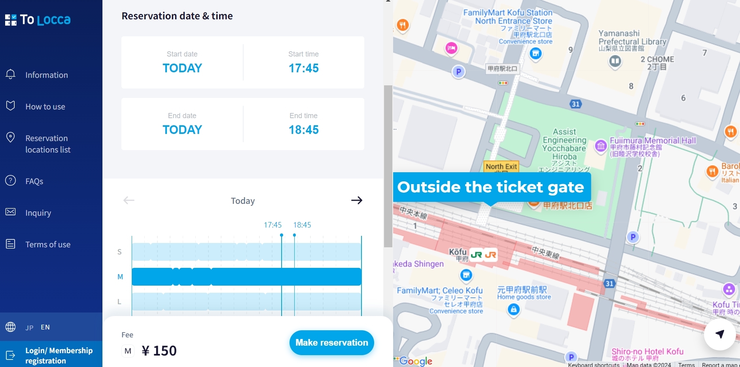Click the map current location arrow icon
Image resolution: width=740 pixels, height=367 pixels.
click(x=720, y=334)
